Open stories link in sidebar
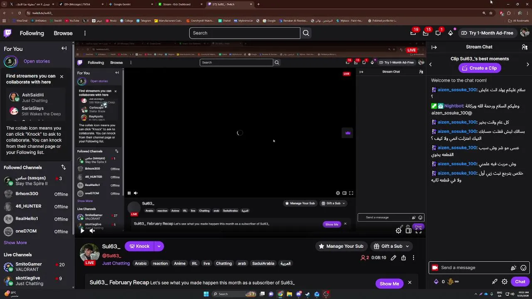This screenshot has width=532, height=299. [x=37, y=61]
